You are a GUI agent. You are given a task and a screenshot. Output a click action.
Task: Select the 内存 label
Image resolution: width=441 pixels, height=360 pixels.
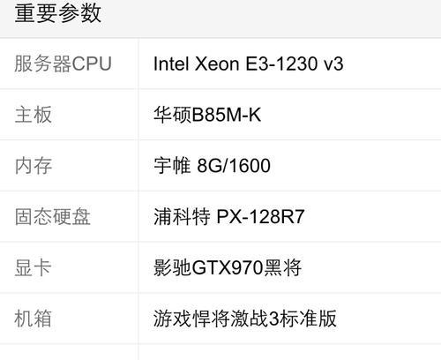[34, 166]
